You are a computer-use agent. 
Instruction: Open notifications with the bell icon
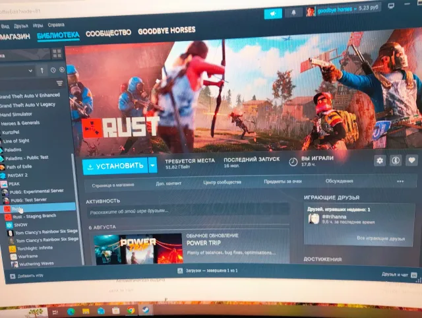click(293, 13)
